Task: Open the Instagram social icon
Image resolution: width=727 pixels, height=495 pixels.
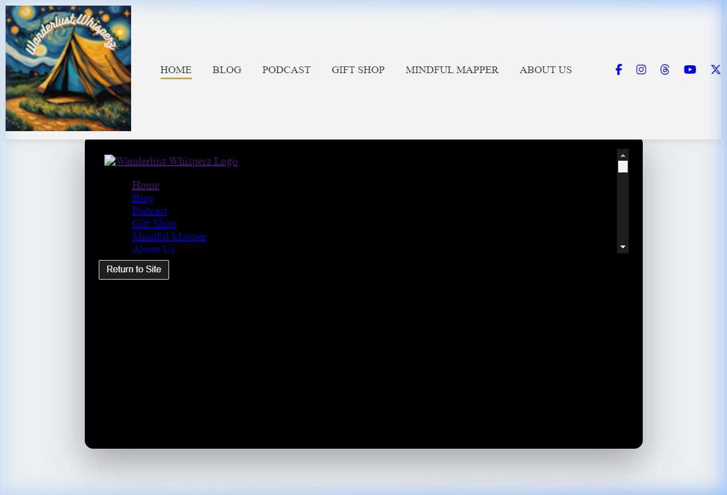Action: click(641, 70)
